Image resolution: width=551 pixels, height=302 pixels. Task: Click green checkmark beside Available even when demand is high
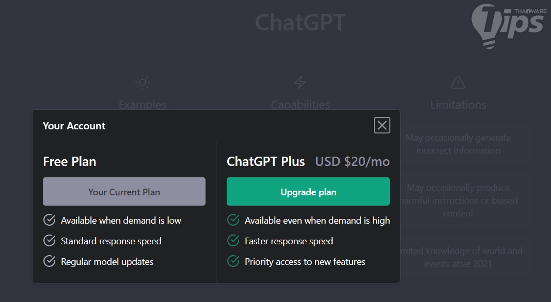click(233, 221)
